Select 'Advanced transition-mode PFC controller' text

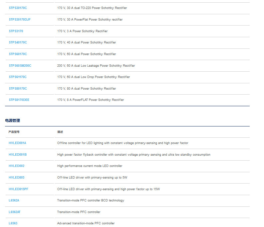(x=86, y=223)
